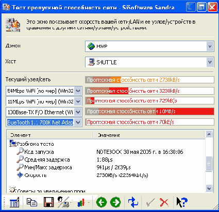Click the bar chart icon
This screenshot has width=219, height=212.
pos(81,203)
